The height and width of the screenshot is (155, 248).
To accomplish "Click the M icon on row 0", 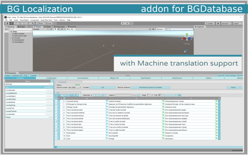I will click(59, 101).
